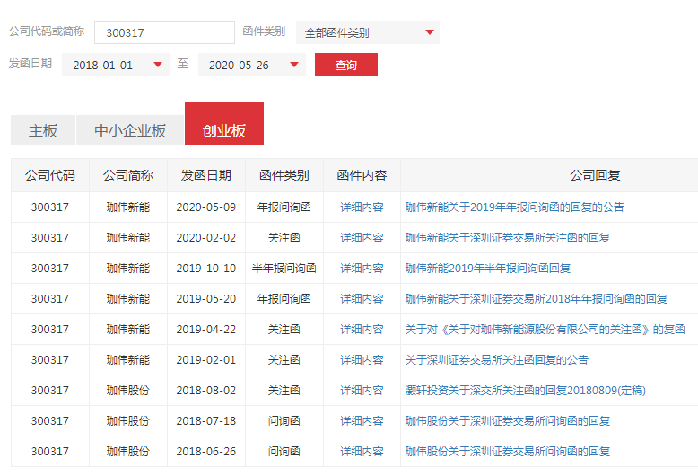Click 珈伟新能 in the 2020-02-02 row
This screenshot has width=698, height=476.
tap(128, 238)
